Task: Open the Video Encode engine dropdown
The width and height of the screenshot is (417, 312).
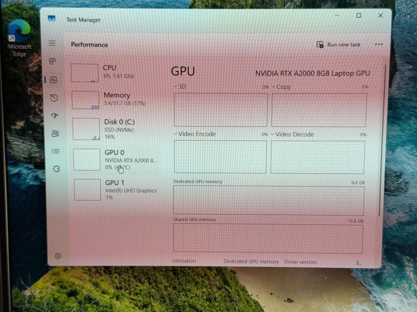Action: tap(195, 134)
